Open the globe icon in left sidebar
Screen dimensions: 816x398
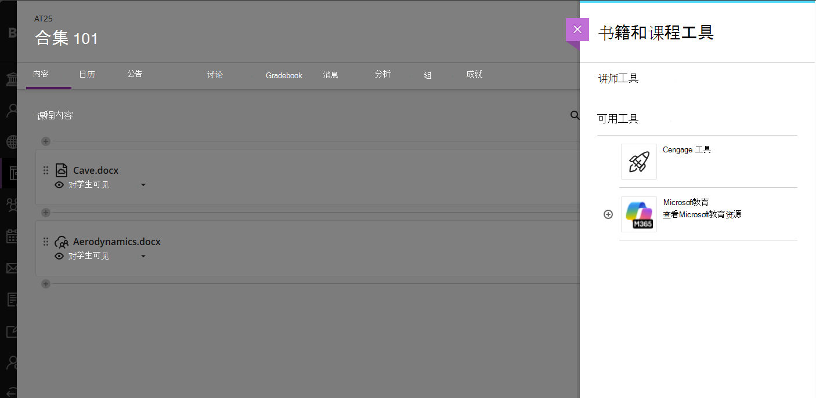[x=12, y=142]
